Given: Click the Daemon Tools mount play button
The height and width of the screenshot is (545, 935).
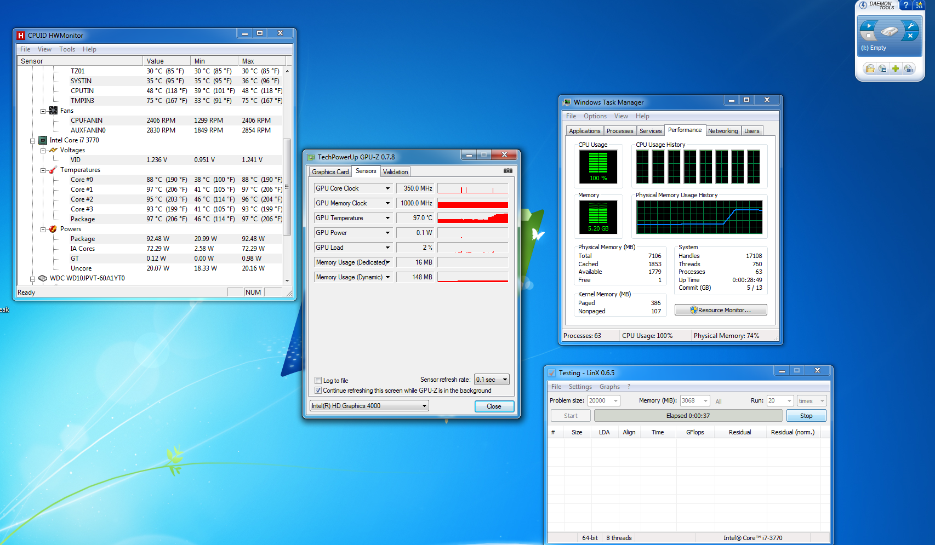Looking at the screenshot, I should [x=869, y=26].
